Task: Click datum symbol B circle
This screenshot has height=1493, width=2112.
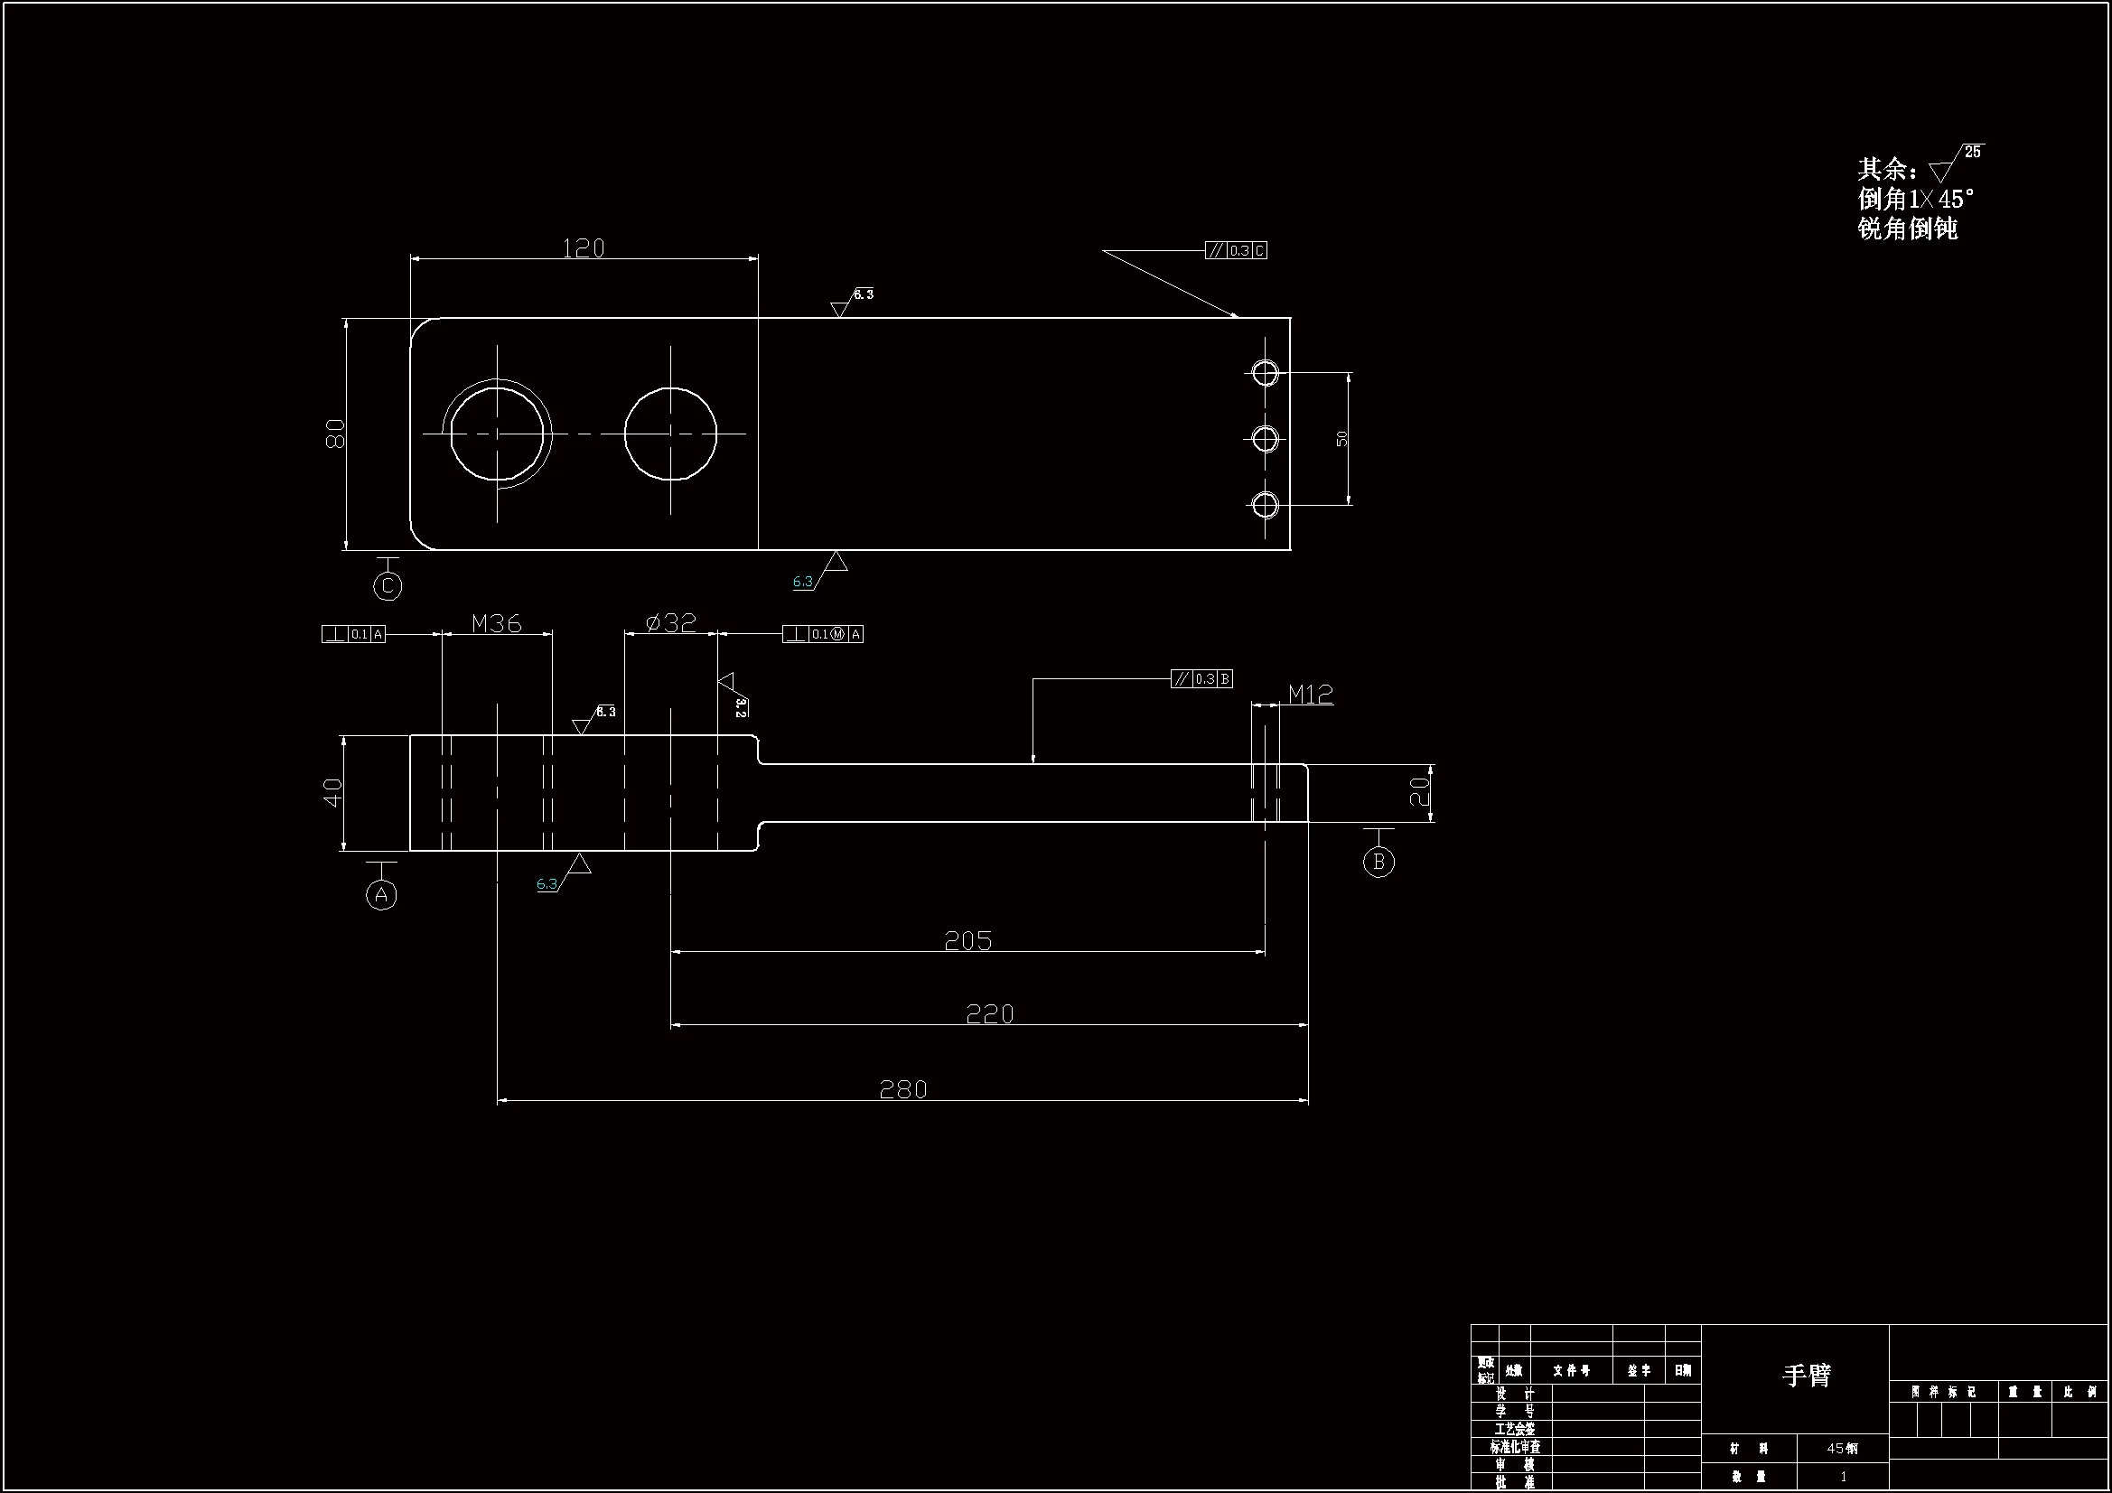Action: [x=1378, y=862]
